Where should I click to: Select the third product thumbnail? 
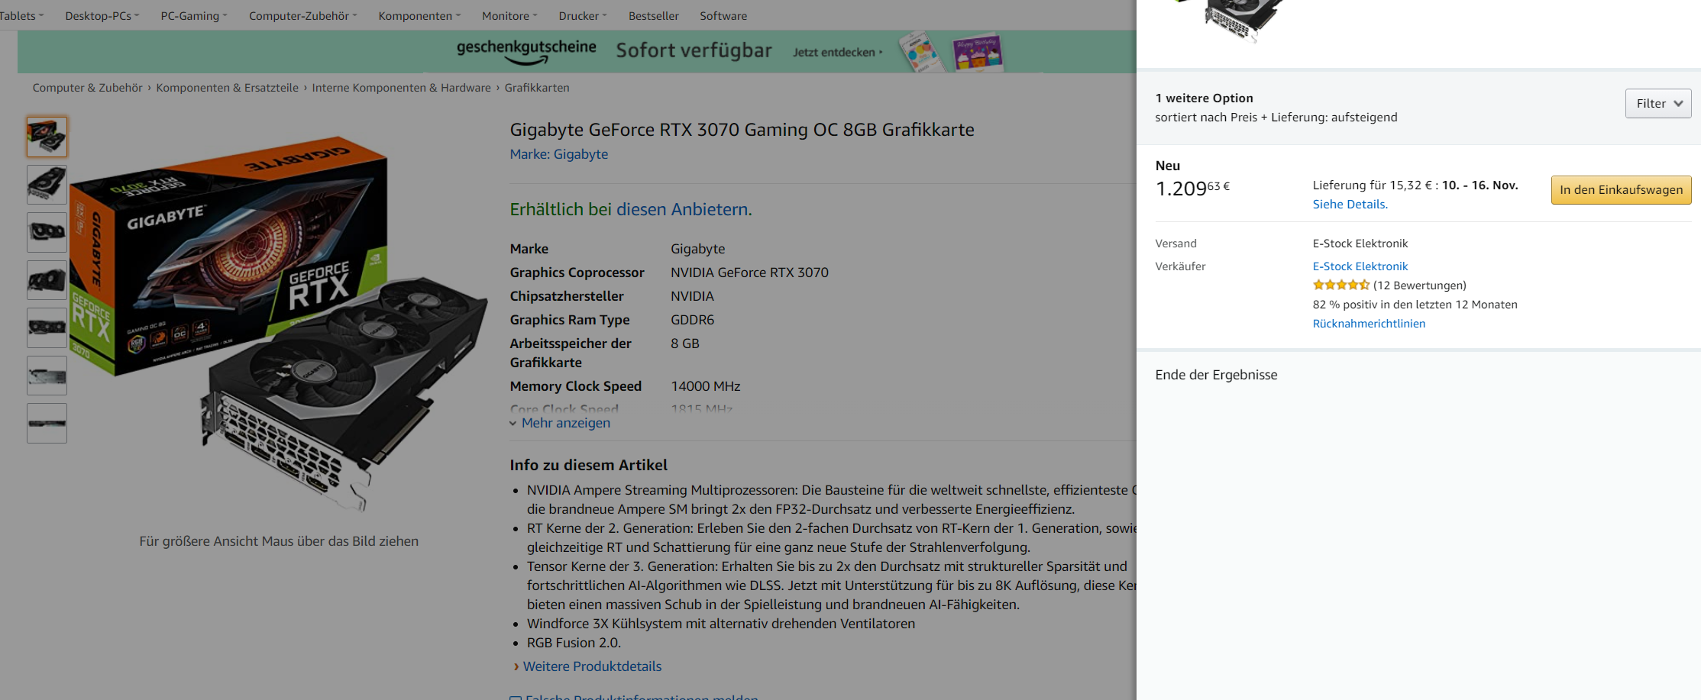point(47,232)
